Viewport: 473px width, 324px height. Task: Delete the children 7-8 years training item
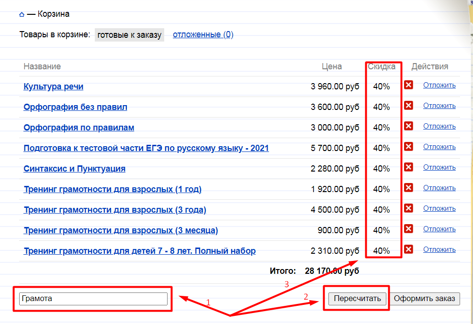408,249
